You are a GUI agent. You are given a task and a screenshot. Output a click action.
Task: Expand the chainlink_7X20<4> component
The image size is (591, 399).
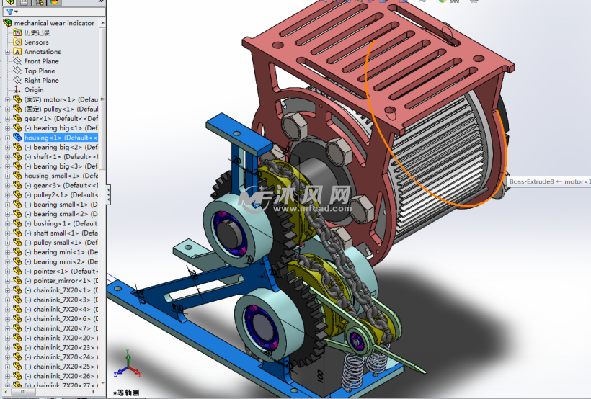click(x=7, y=309)
